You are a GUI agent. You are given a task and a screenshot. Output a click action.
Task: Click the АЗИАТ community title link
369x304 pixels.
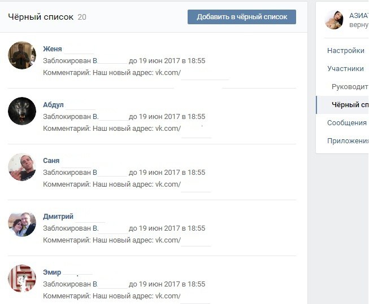point(359,15)
